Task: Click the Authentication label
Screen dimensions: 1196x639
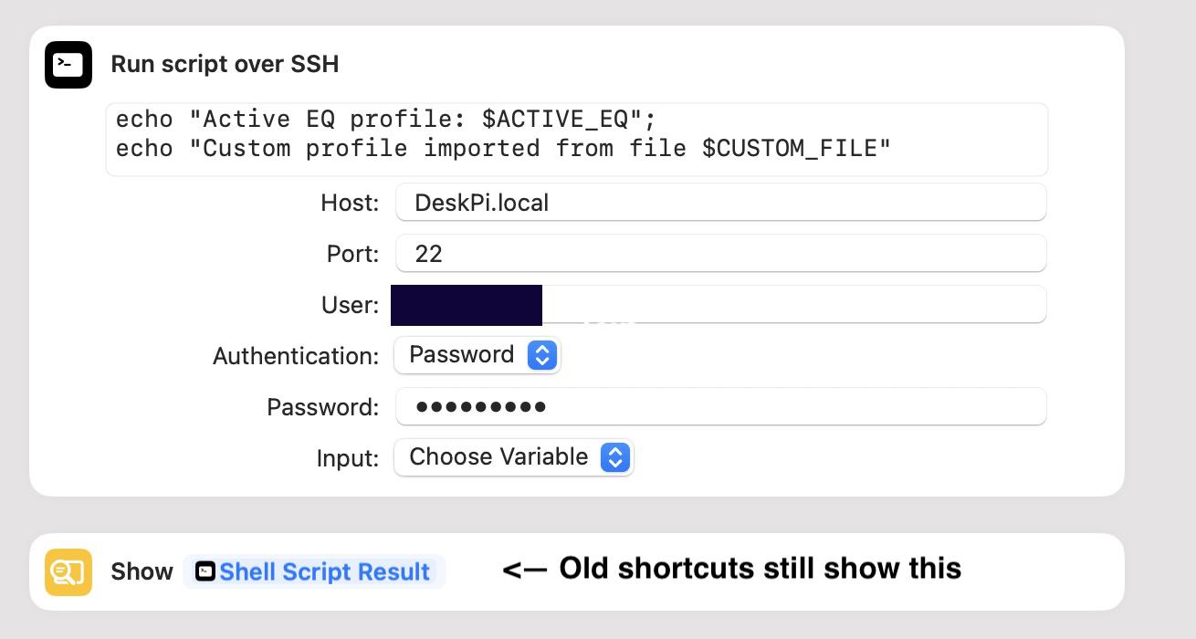Action: [296, 356]
